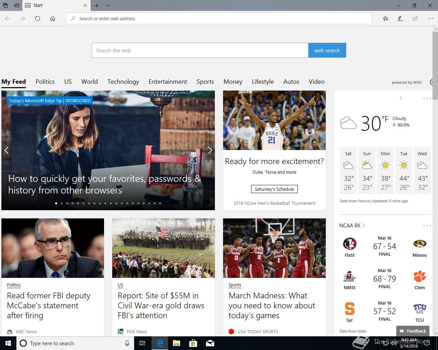Open the World feed tab
This screenshot has width=438, height=350.
pyautogui.click(x=90, y=82)
